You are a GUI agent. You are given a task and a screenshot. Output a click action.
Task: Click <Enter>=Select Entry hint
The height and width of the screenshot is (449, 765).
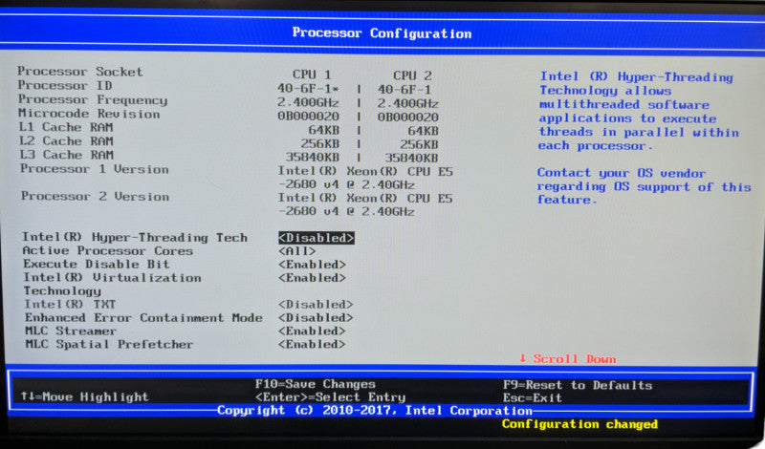coord(330,397)
